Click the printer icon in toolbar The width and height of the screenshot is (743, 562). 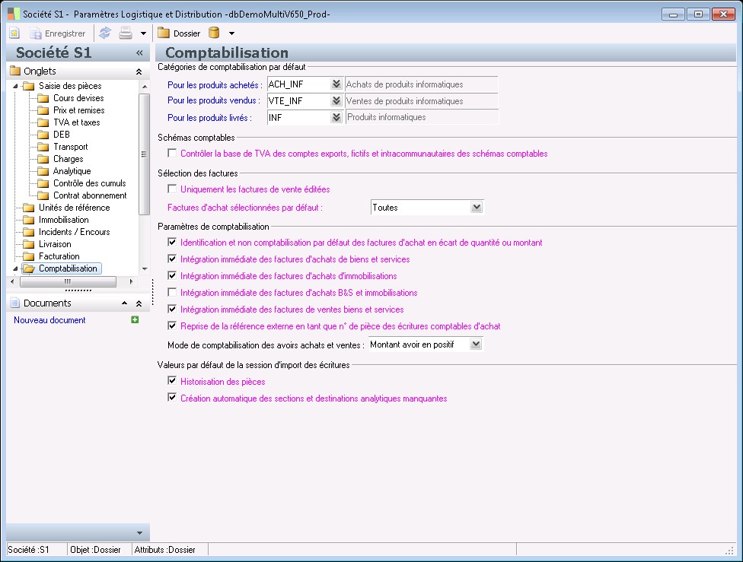[x=126, y=33]
